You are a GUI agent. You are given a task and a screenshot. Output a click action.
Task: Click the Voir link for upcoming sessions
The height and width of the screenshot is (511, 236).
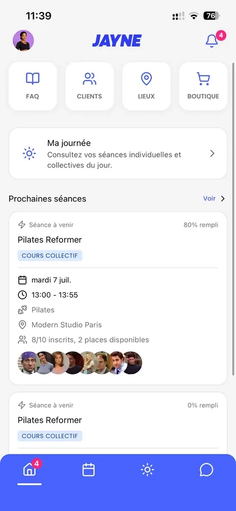pyautogui.click(x=209, y=198)
